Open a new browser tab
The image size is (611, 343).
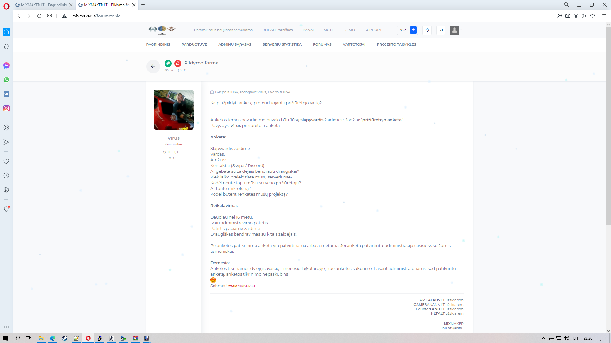pyautogui.click(x=143, y=5)
